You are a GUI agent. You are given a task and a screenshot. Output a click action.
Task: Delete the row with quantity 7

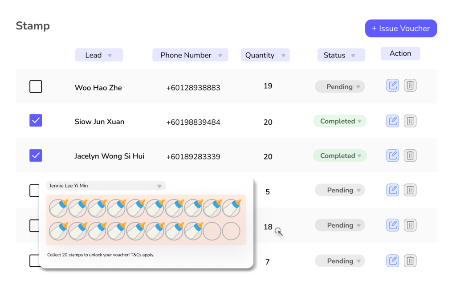pos(410,261)
